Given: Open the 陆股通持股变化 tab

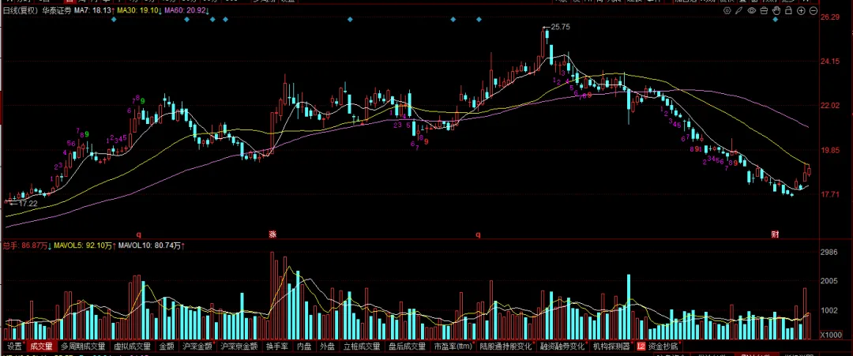Looking at the screenshot, I should (506, 346).
